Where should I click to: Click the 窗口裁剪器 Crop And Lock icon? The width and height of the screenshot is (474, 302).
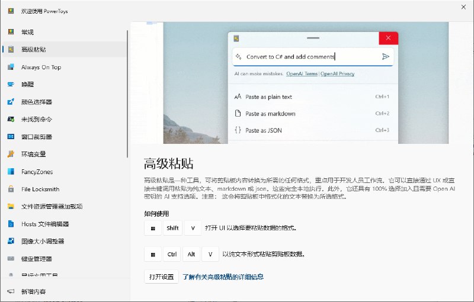11,137
